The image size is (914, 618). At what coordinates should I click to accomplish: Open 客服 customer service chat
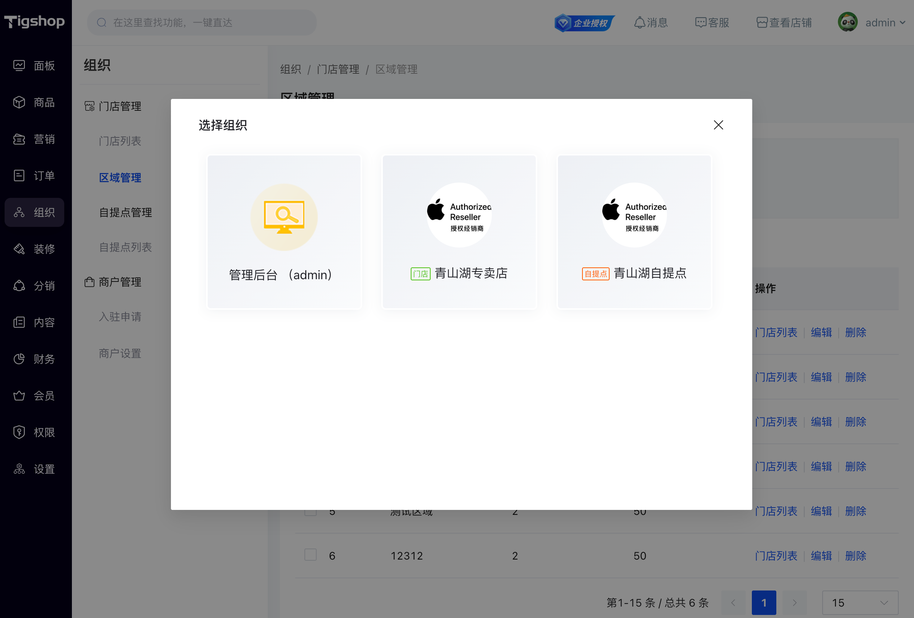point(712,23)
